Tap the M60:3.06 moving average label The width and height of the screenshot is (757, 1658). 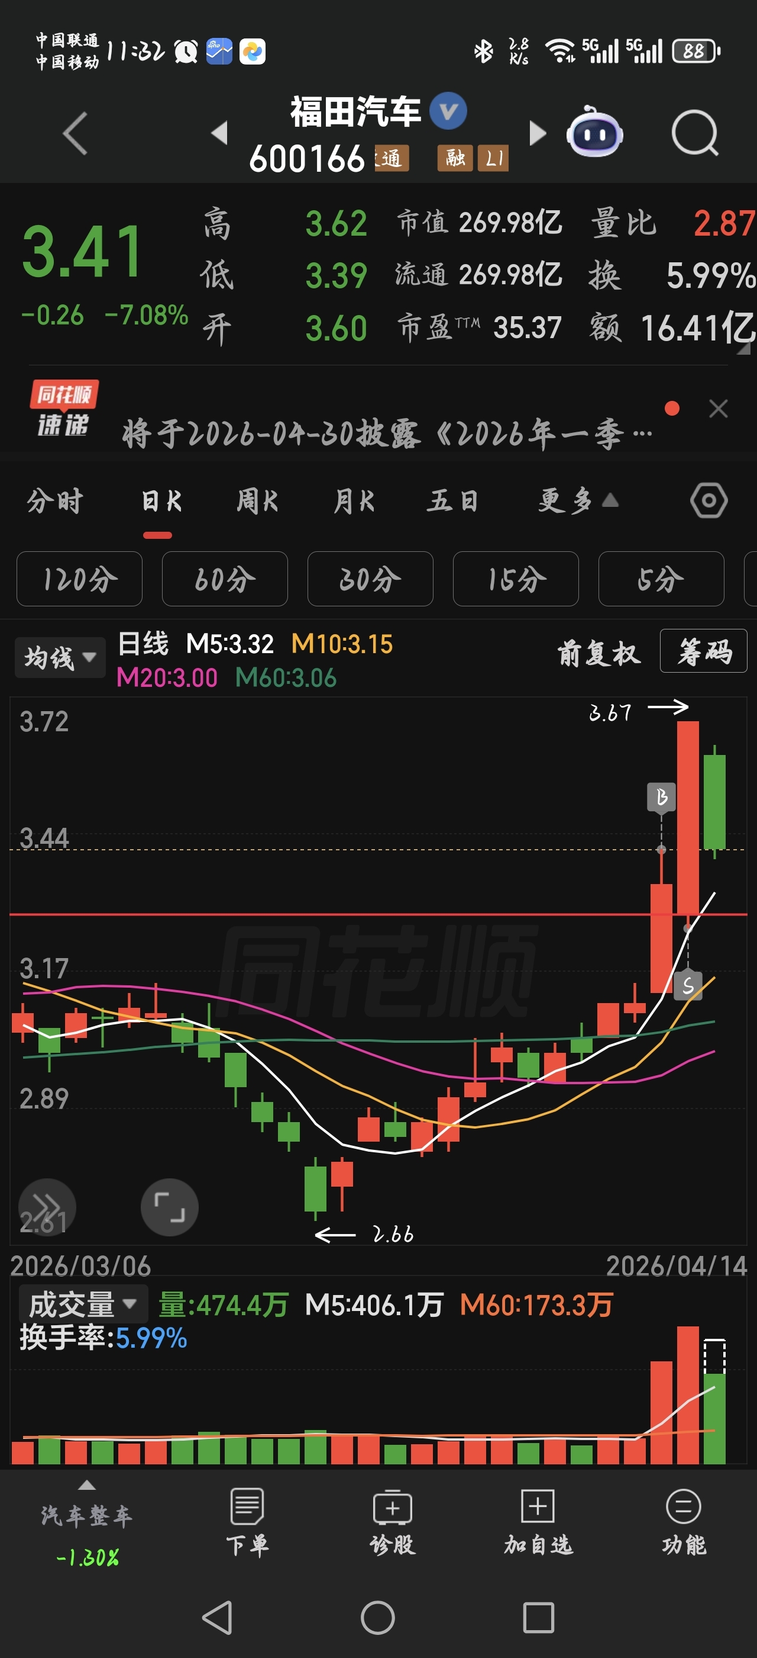286,678
